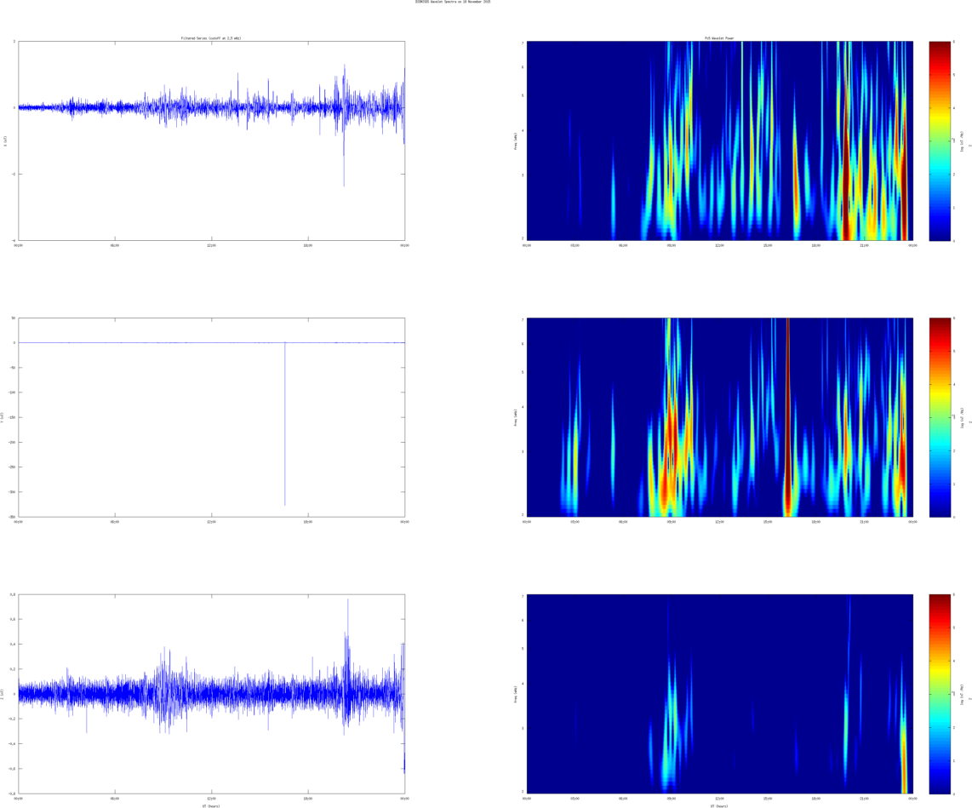
Task: Click the colorbar beside the middle spectrogram
Action: (x=940, y=417)
